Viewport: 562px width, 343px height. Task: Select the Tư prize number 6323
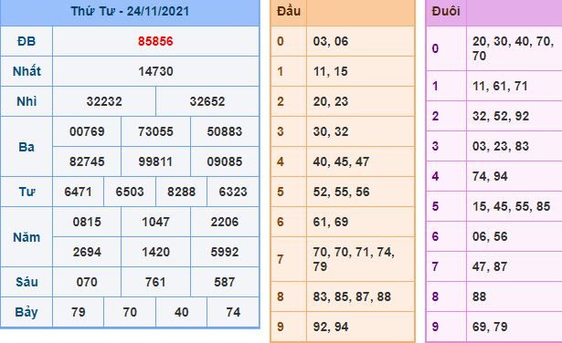(233, 192)
